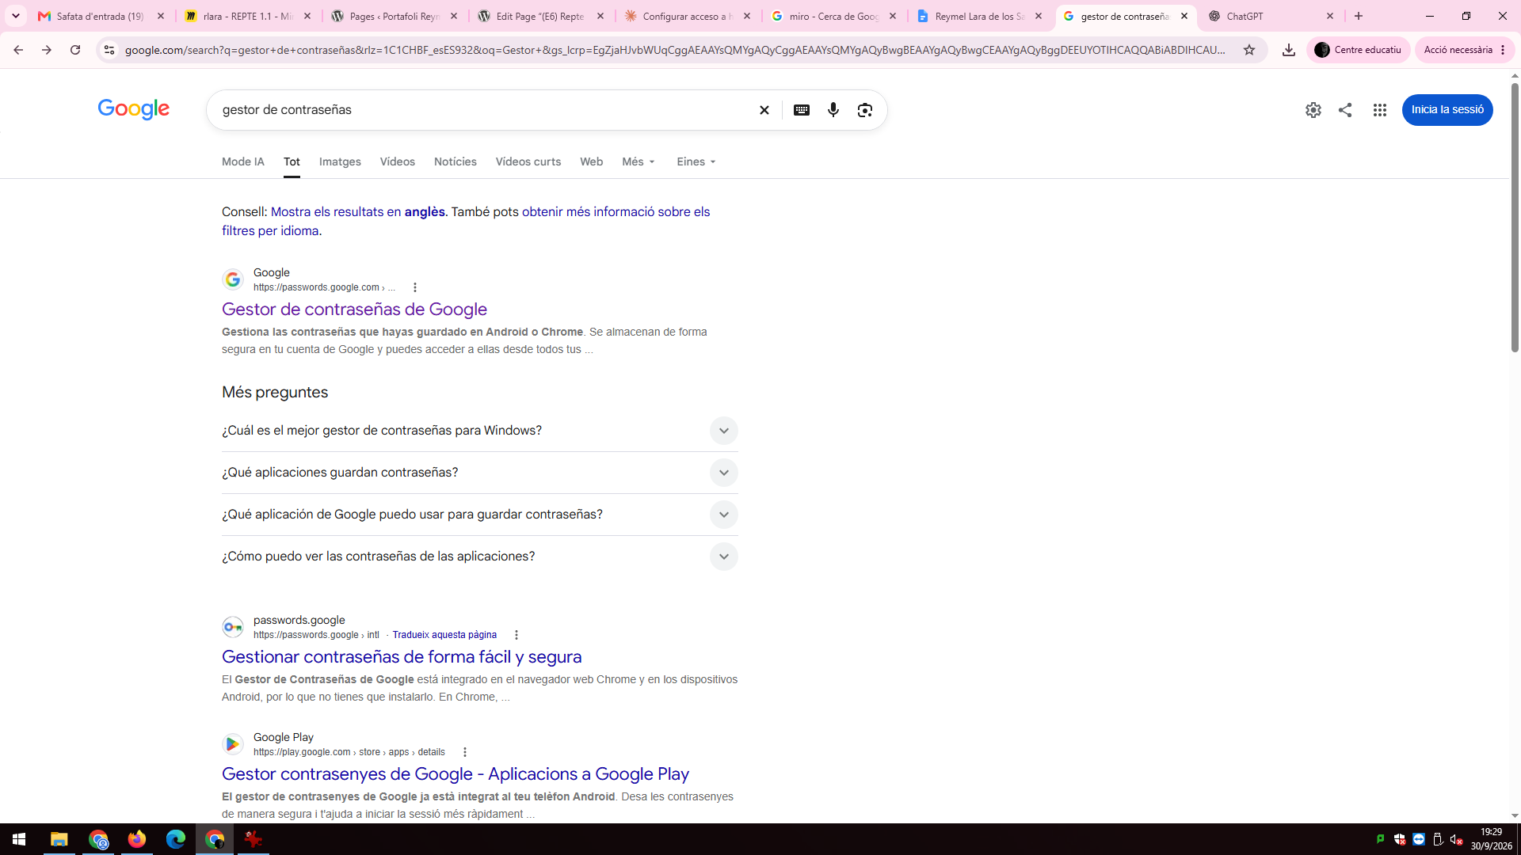Click 'Tradueix aquesta pàgina' link

tap(444, 635)
